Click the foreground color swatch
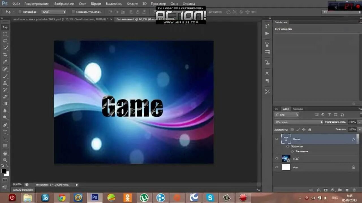 point(4,171)
